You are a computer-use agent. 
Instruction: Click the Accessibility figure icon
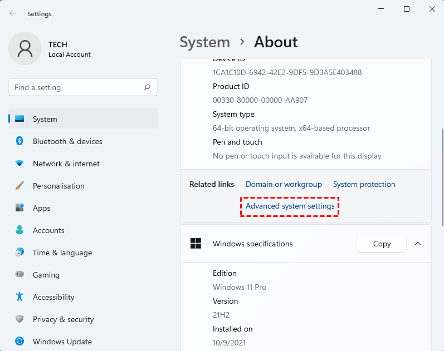[x=19, y=297]
